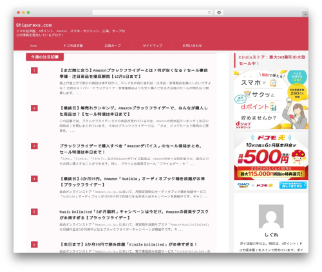Click the excerpt text under article 2
The height and width of the screenshot is (272, 322).
(x=134, y=125)
